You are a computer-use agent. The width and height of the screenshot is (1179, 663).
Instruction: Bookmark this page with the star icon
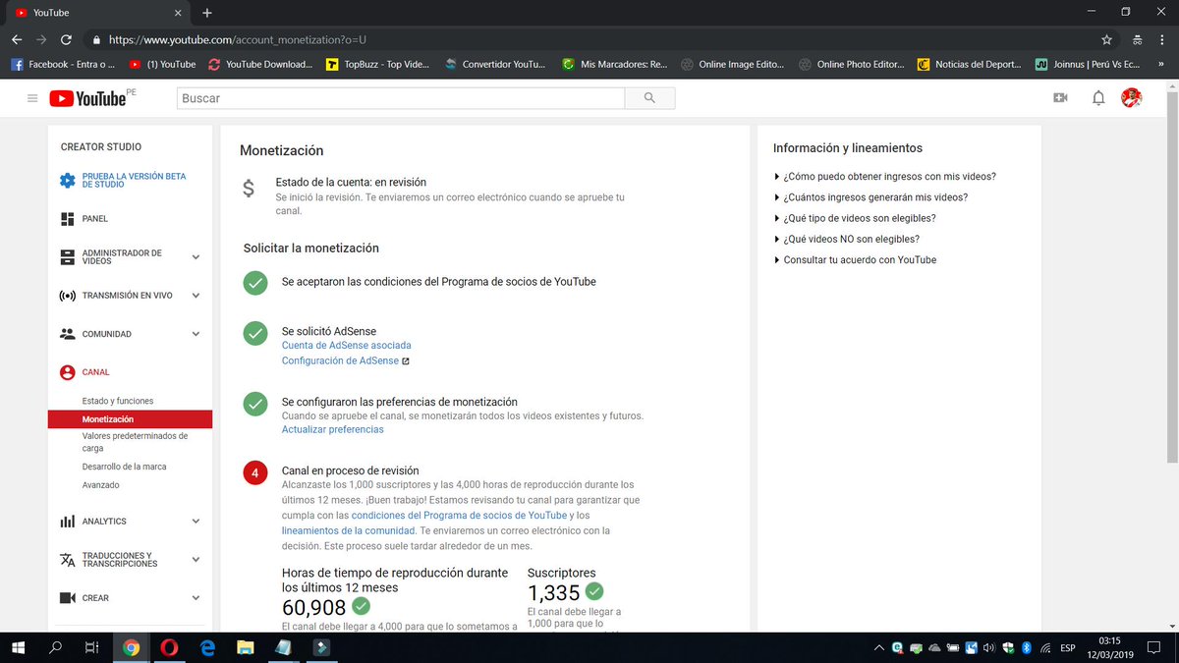click(x=1107, y=40)
